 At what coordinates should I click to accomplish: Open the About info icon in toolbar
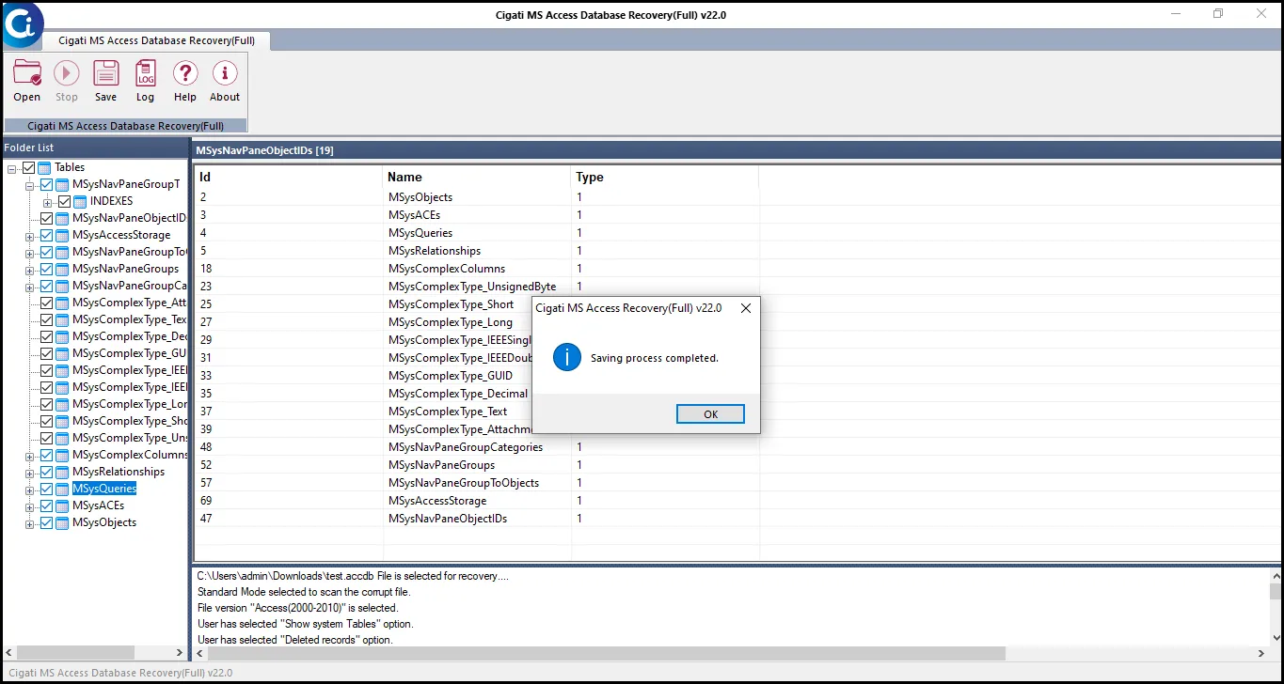coord(225,73)
